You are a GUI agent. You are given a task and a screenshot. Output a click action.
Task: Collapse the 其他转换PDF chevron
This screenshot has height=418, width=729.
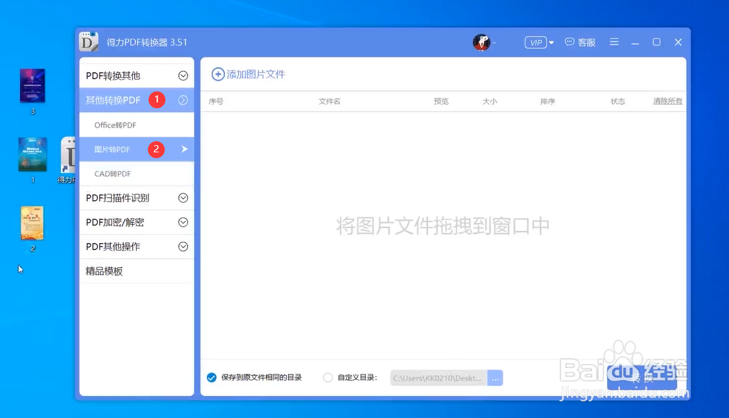(183, 100)
